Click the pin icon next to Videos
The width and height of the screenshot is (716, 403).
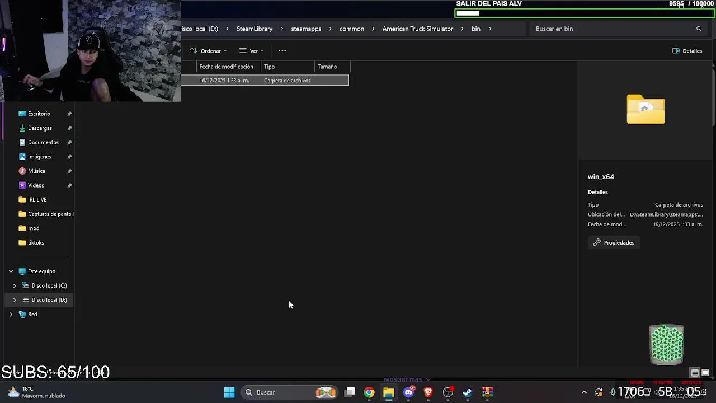(x=69, y=185)
